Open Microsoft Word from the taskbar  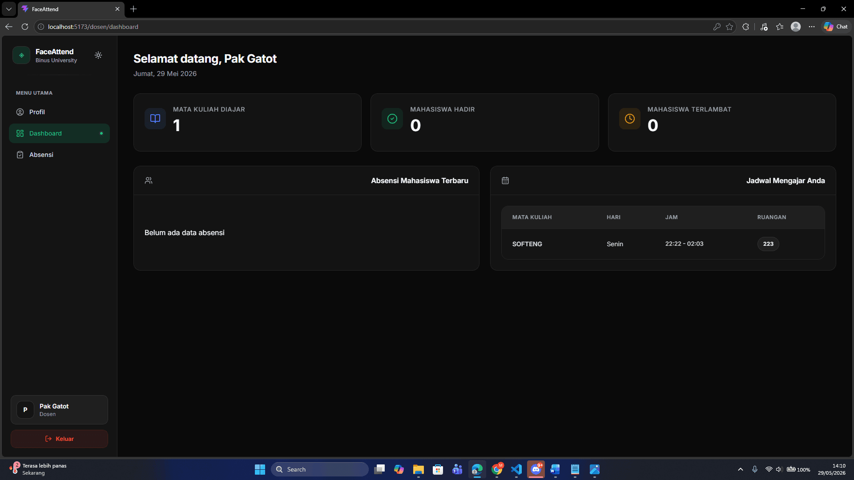[x=555, y=469]
